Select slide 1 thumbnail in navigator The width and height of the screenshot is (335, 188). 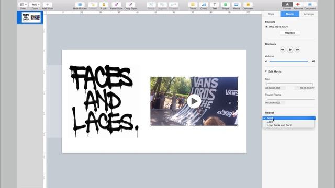pyautogui.click(x=31, y=17)
